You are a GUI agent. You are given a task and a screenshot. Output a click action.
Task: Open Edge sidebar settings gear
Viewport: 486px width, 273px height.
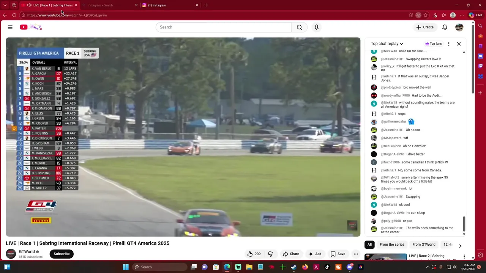[x=480, y=256]
